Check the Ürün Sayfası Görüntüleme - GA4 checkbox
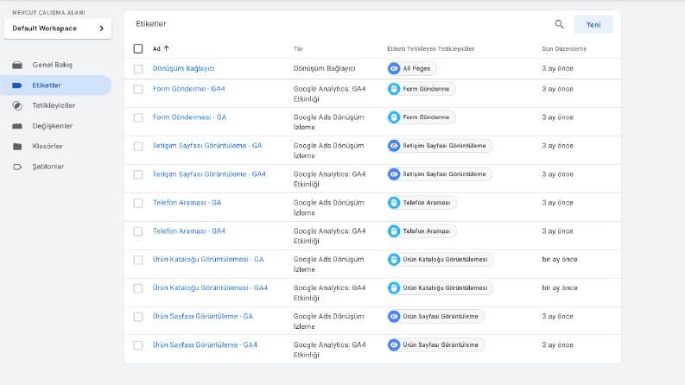This screenshot has height=385, width=685. [x=138, y=345]
